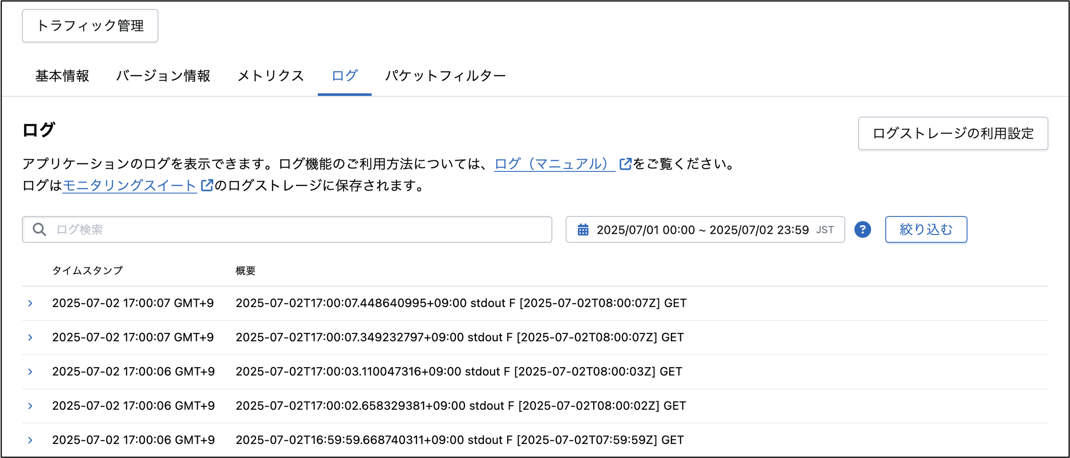Select summary text with 16:59:59.668740311+09:00
This screenshot has height=458, width=1070.
(x=460, y=440)
